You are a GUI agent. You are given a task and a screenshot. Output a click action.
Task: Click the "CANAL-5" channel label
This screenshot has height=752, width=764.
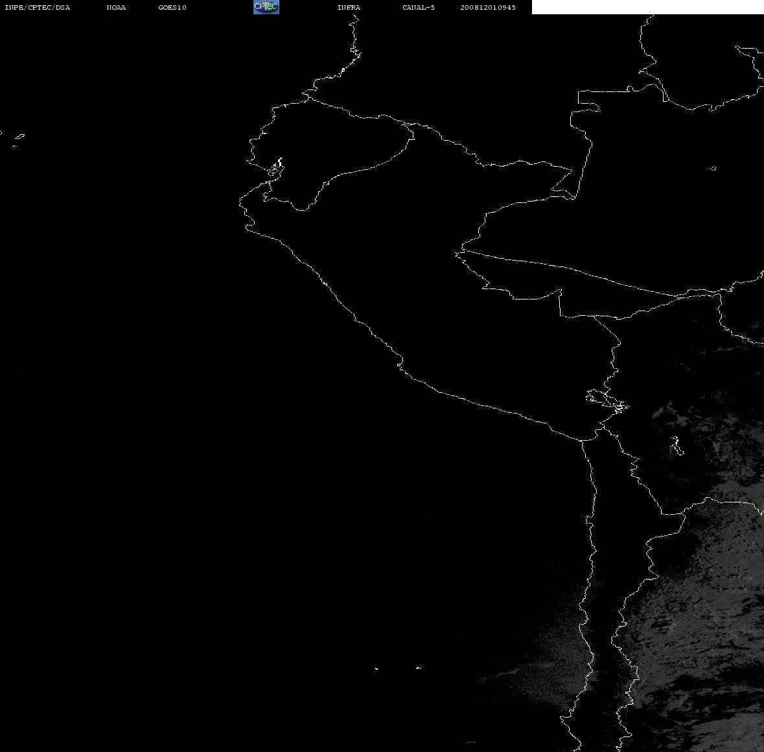click(419, 7)
